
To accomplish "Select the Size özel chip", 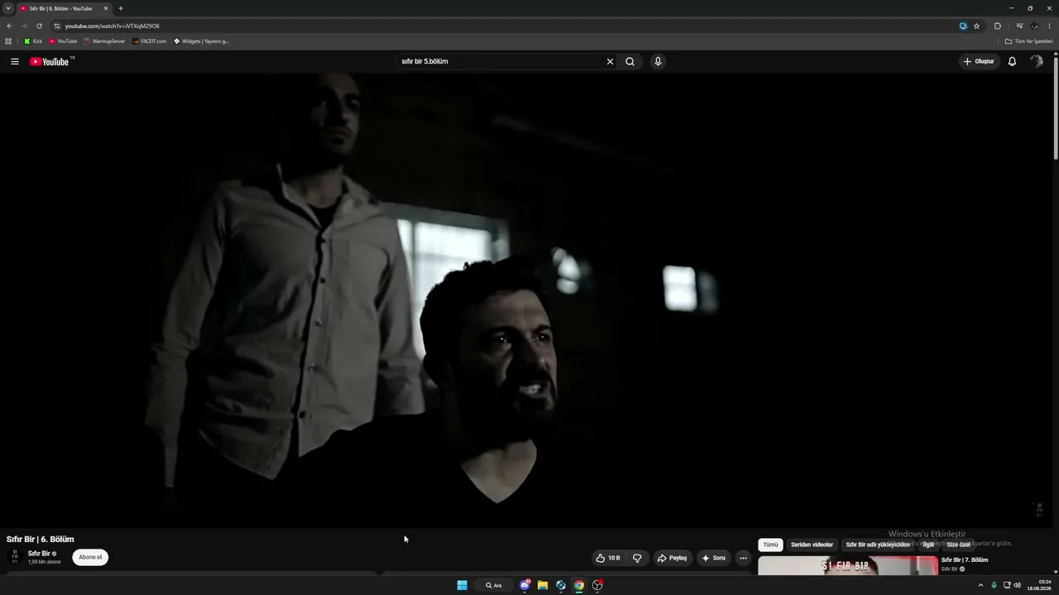I will point(958,545).
